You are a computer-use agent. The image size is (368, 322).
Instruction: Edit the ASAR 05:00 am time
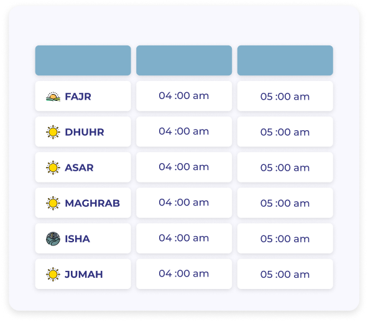pyautogui.click(x=285, y=168)
